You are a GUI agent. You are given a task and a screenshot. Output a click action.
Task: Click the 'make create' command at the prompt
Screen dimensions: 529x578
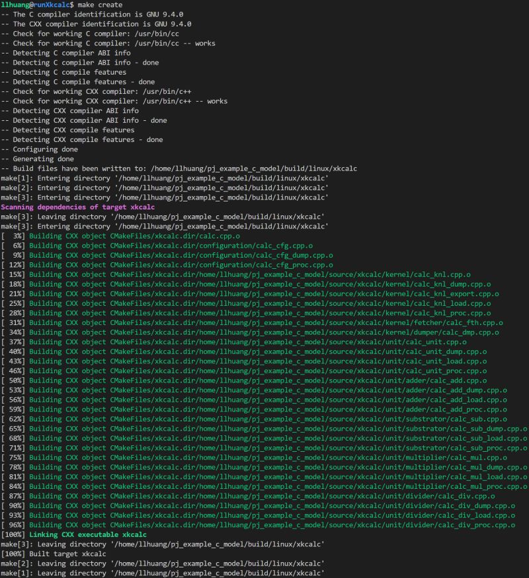(x=100, y=5)
